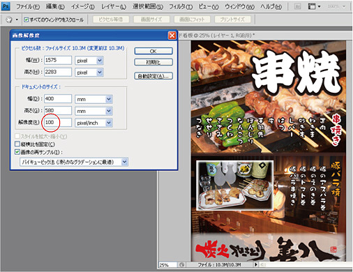The image size is (353, 272).
Task: Open document height mm unit dropdown
Action: [109, 111]
